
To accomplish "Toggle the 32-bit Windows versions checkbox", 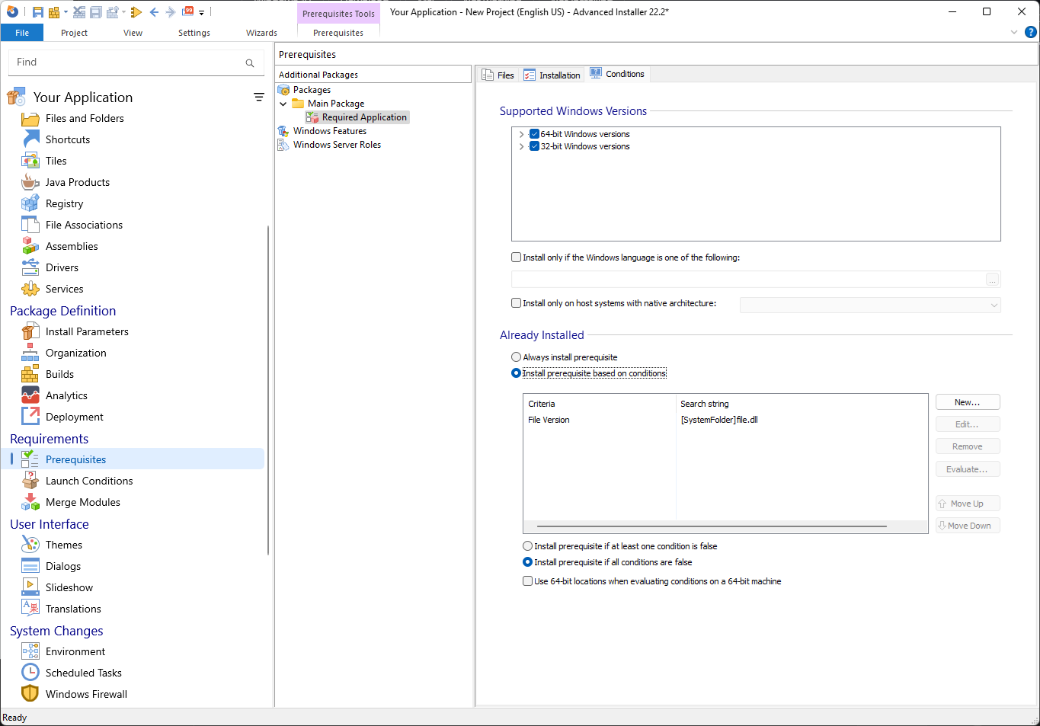I will pyautogui.click(x=534, y=146).
